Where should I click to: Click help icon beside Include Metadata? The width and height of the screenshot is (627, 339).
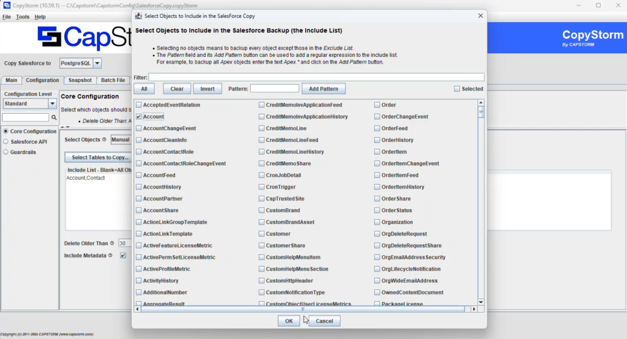(x=110, y=255)
